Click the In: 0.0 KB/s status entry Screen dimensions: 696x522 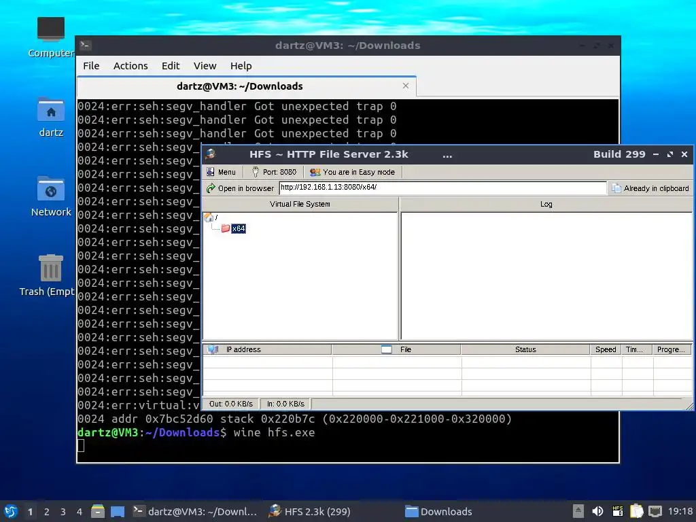click(285, 404)
